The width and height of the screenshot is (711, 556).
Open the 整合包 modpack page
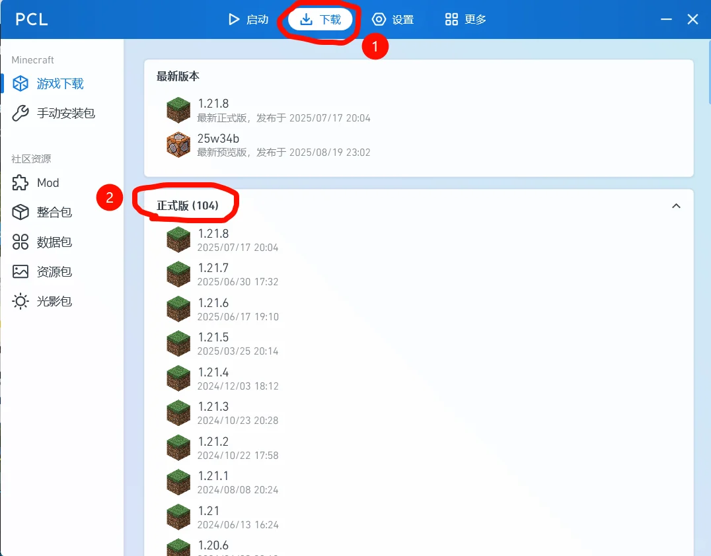coord(62,212)
